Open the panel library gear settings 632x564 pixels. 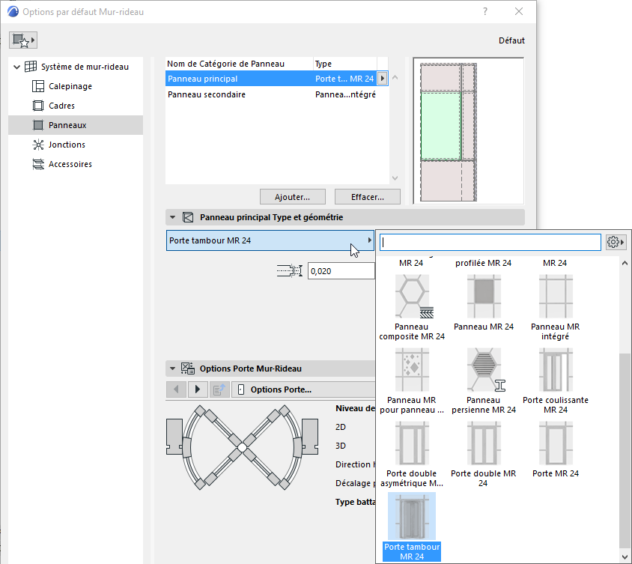(x=616, y=242)
